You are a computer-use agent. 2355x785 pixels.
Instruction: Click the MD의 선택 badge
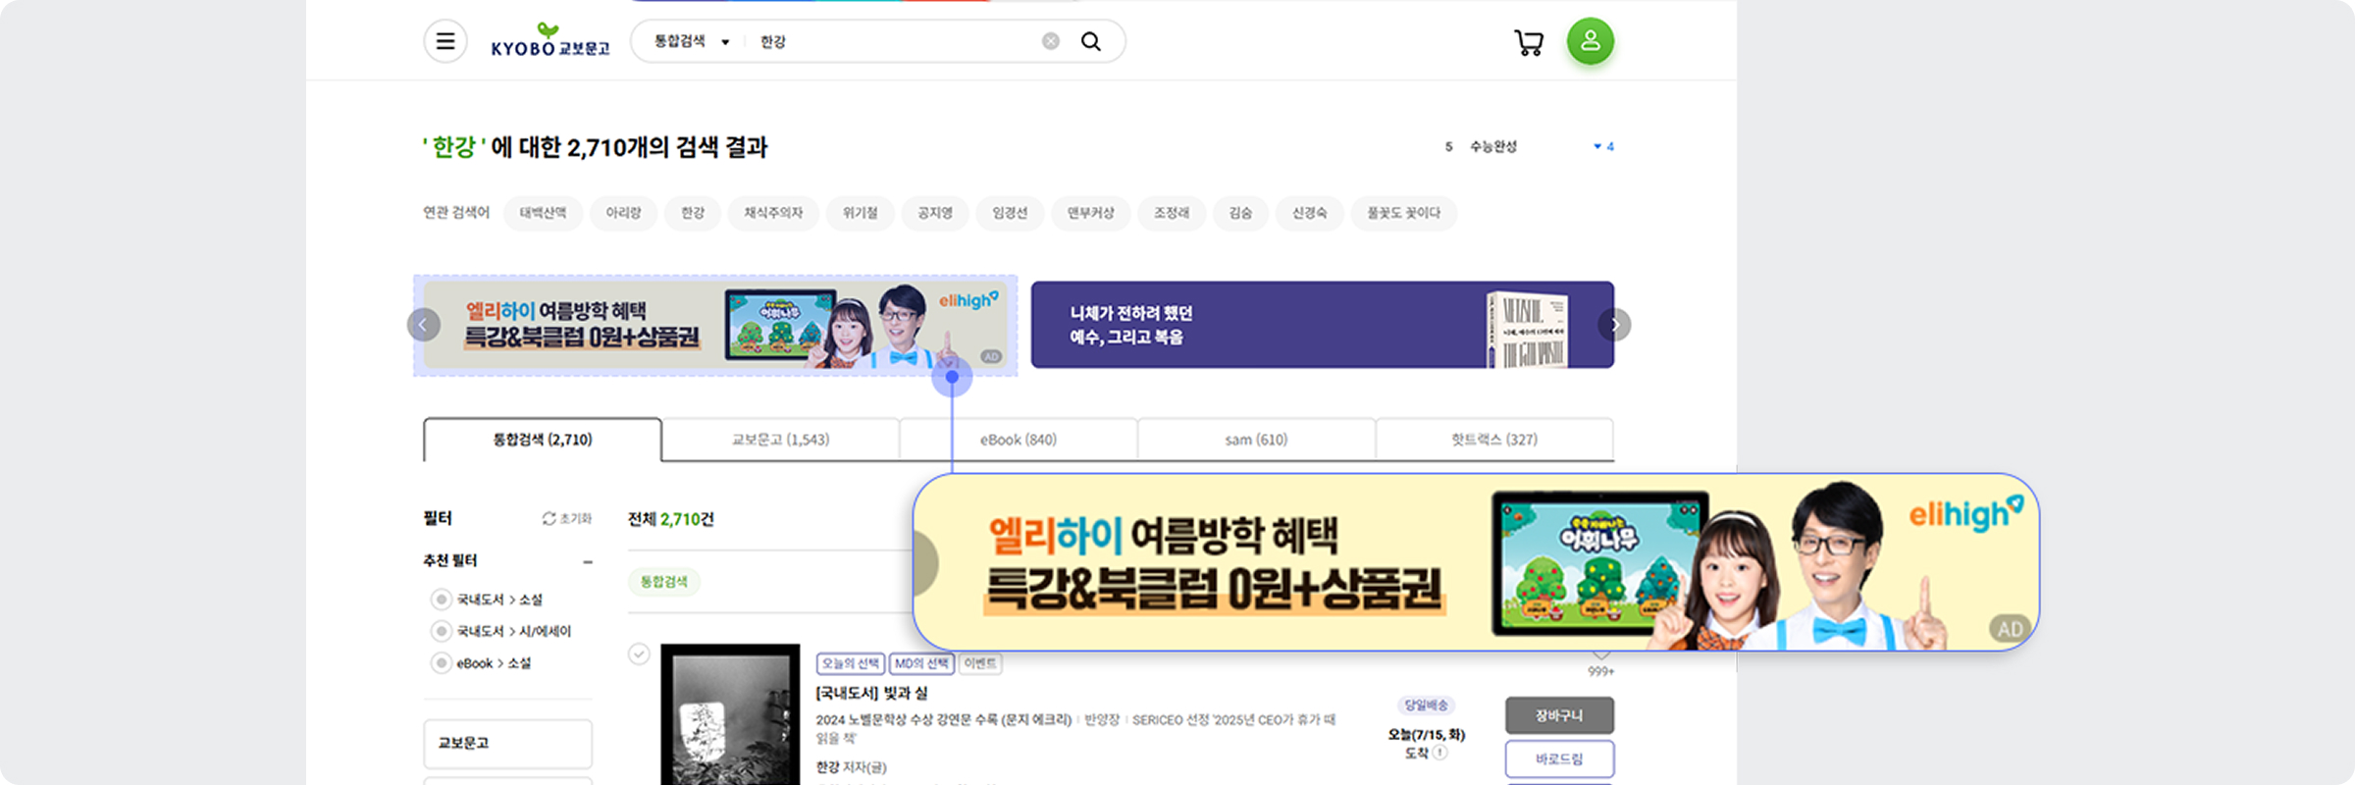(921, 663)
